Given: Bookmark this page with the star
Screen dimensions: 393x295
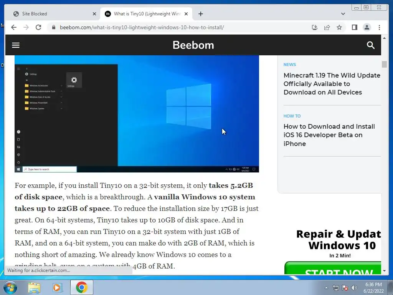Looking at the screenshot, I should pyautogui.click(x=339, y=27).
